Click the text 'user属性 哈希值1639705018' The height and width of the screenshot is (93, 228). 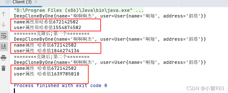[x=47, y=74]
